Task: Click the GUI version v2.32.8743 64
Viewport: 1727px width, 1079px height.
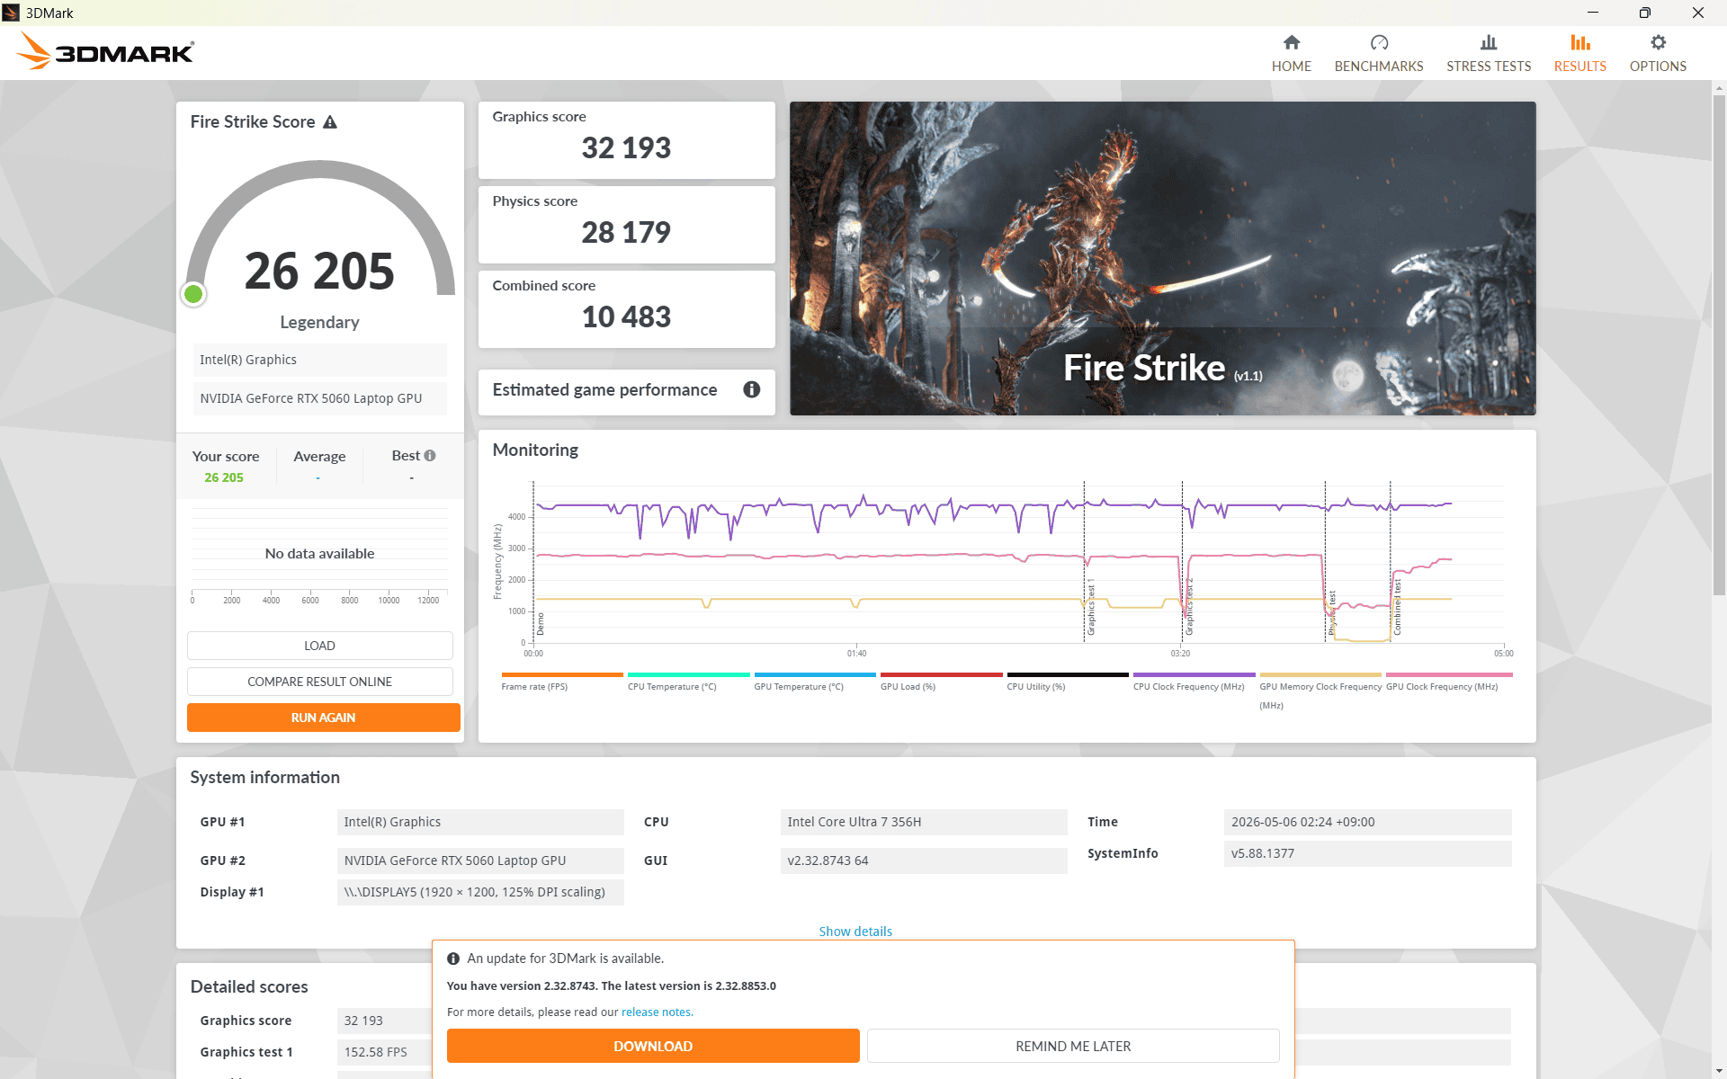Action: coord(924,861)
